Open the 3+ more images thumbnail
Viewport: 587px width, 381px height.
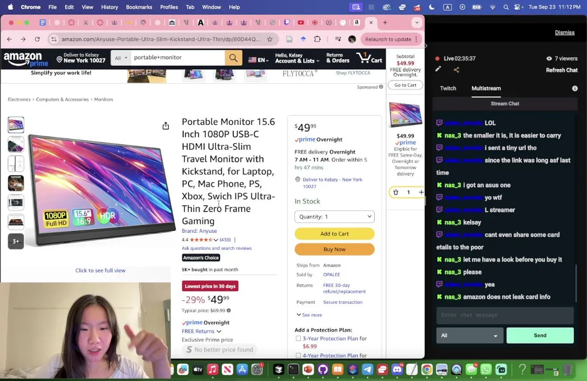[16, 241]
